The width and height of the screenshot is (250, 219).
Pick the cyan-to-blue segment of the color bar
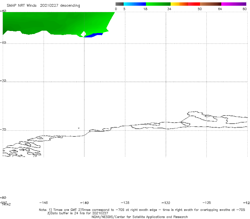pyautogui.click(x=135, y=4)
